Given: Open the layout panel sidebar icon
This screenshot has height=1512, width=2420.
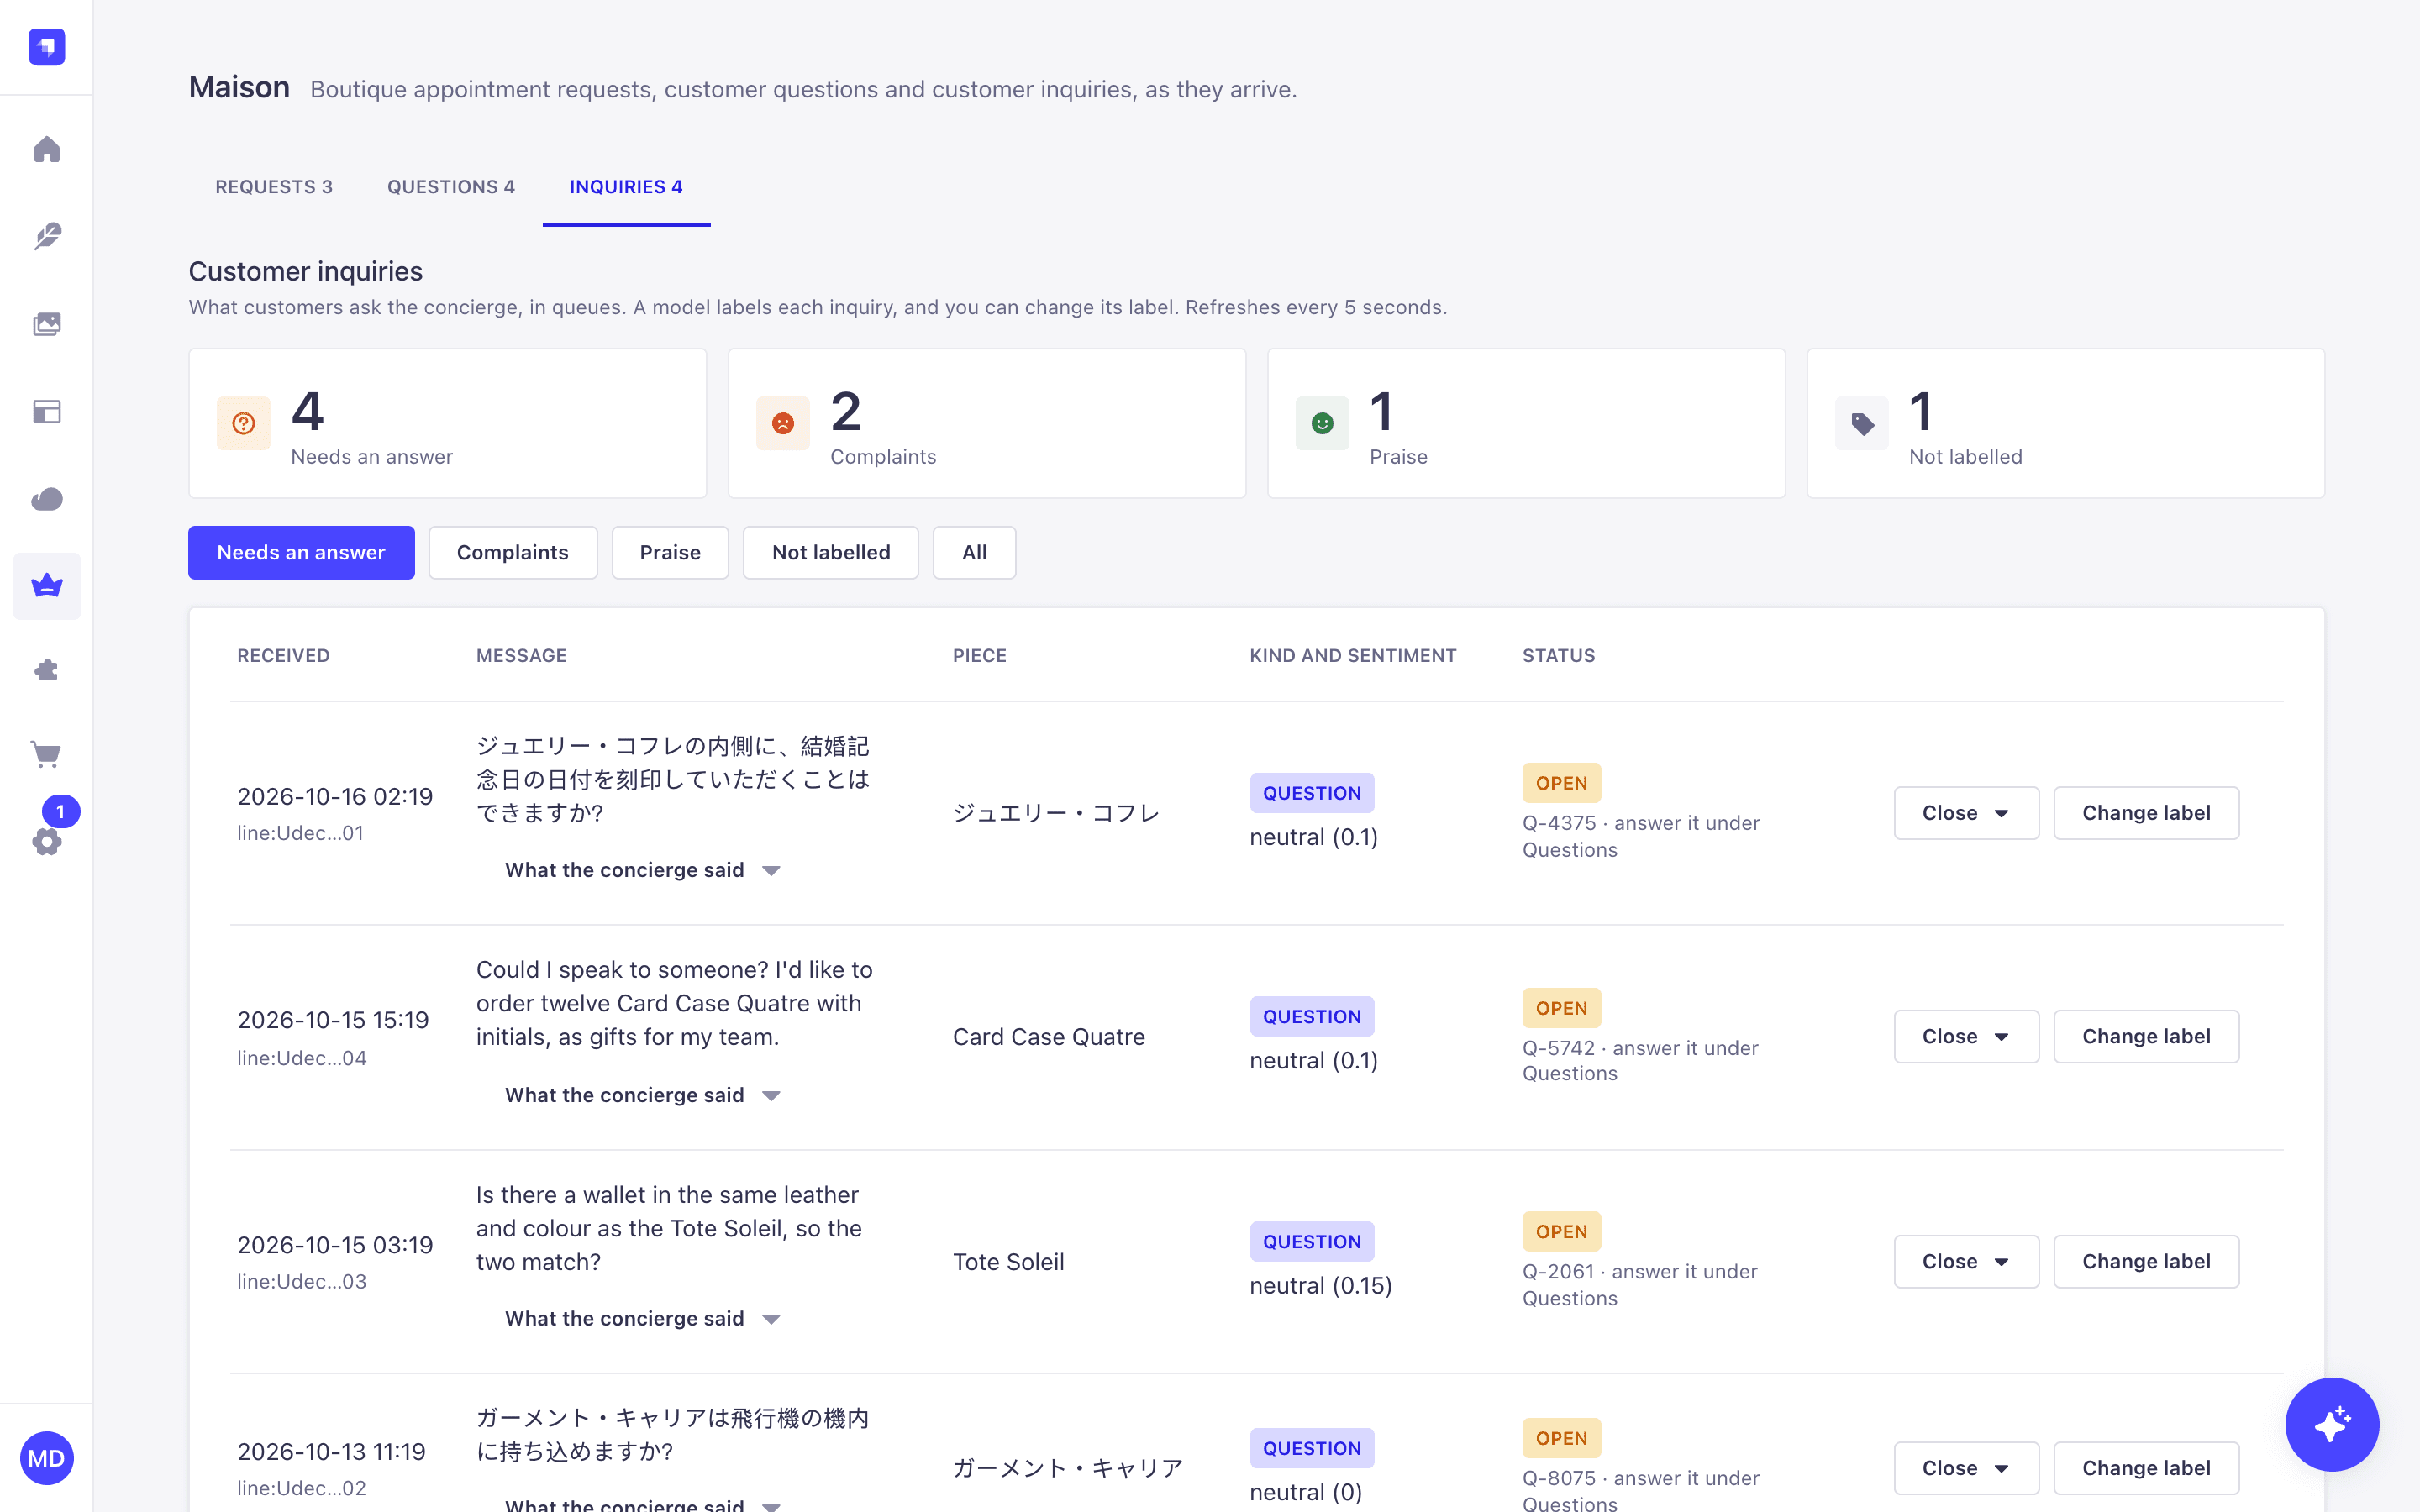Looking at the screenshot, I should pos(47,412).
